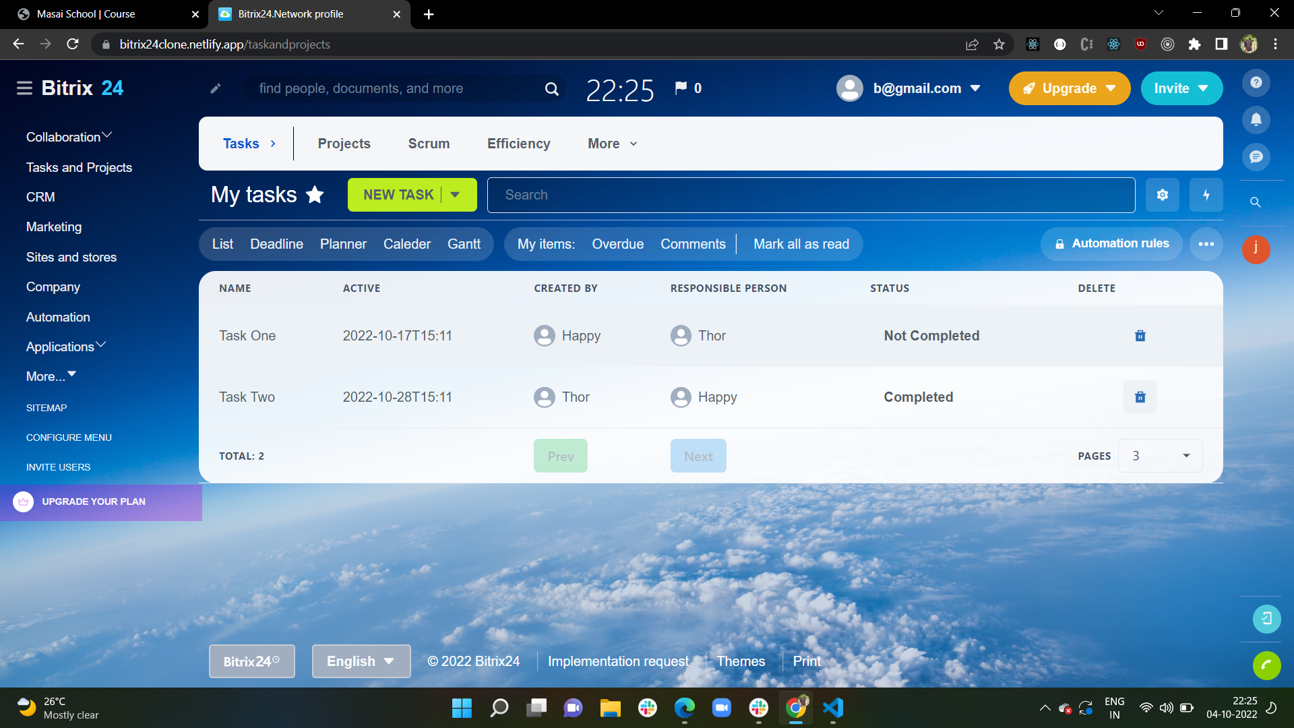Open the English language dropdown
1294x728 pixels.
[361, 661]
